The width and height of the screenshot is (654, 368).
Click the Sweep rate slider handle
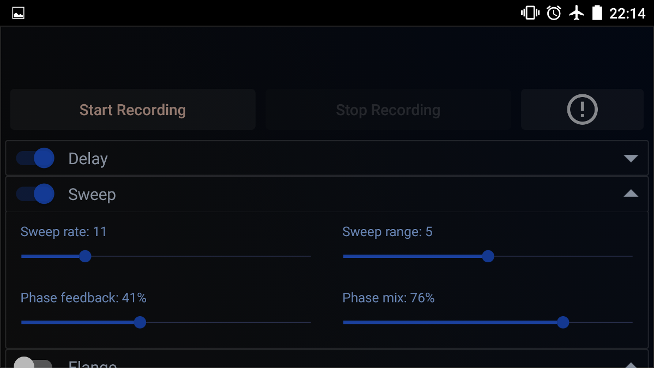pyautogui.click(x=85, y=256)
